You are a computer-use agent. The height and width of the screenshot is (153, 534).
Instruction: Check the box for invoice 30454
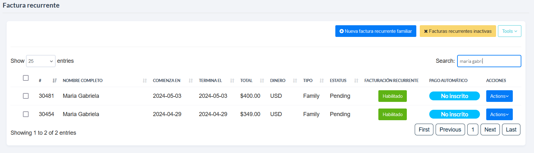click(x=26, y=114)
